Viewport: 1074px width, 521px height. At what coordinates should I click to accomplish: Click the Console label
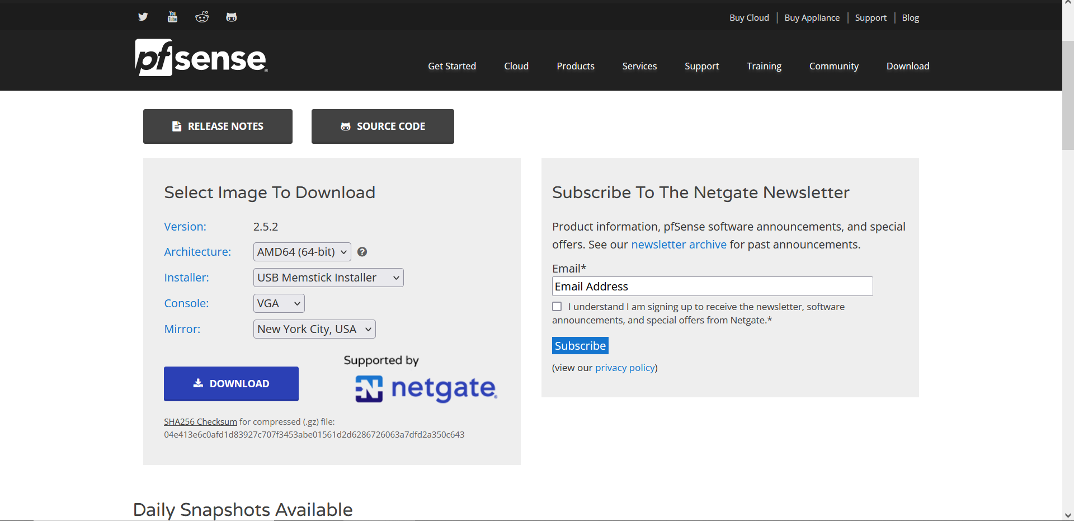[186, 303]
